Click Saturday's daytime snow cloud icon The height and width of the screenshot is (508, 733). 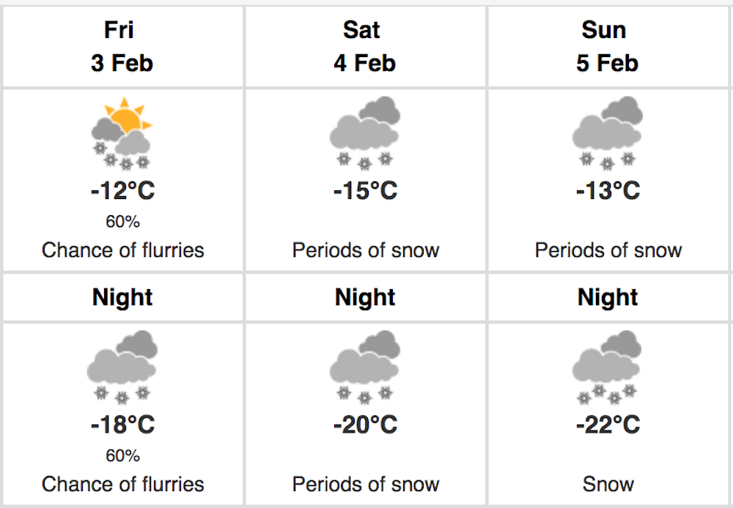click(x=364, y=133)
